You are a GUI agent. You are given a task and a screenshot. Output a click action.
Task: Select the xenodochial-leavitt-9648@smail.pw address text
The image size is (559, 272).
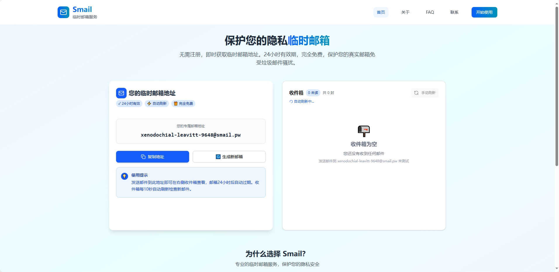click(191, 135)
